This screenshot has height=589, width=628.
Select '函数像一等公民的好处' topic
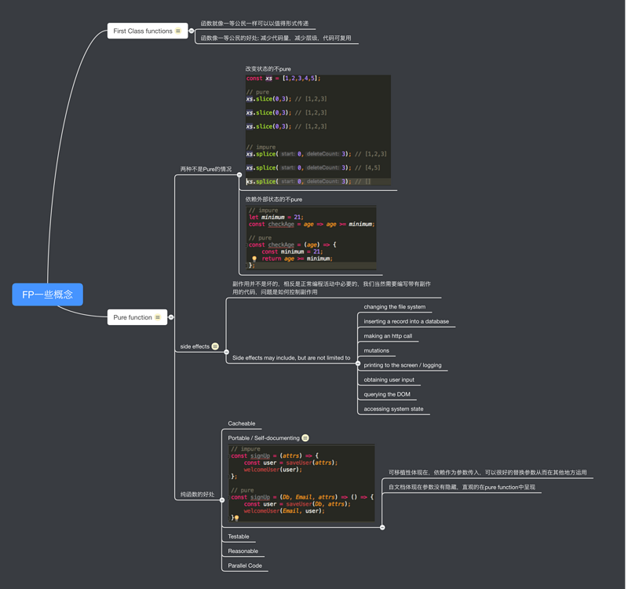[276, 38]
